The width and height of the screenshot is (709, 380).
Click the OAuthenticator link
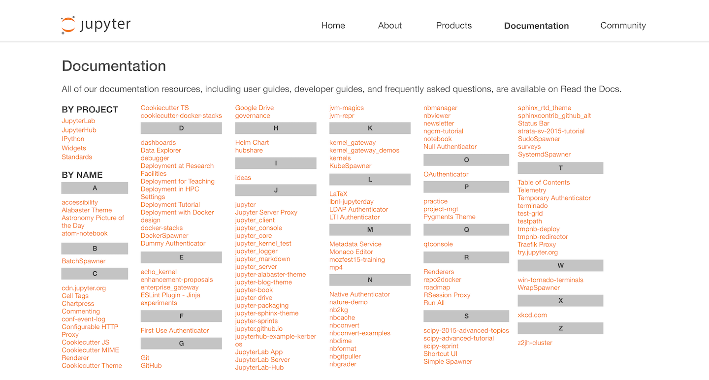pyautogui.click(x=446, y=174)
